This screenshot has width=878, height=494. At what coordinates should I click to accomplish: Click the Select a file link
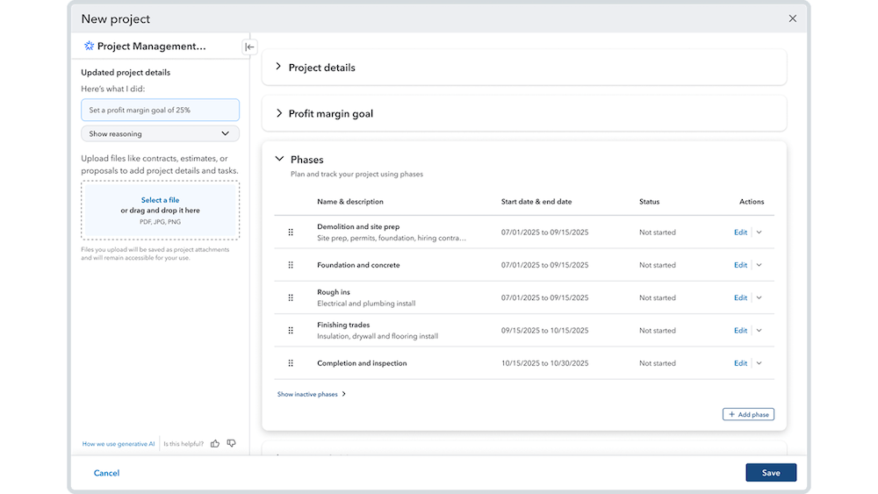click(160, 200)
